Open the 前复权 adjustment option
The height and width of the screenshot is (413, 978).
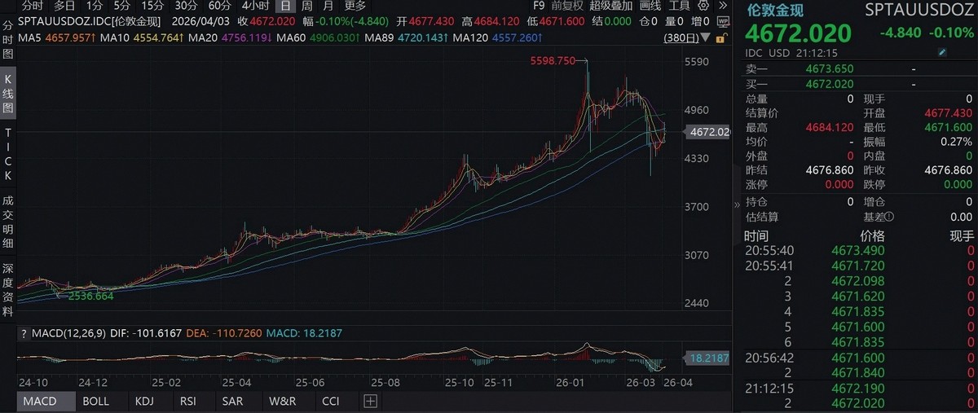coord(567,6)
